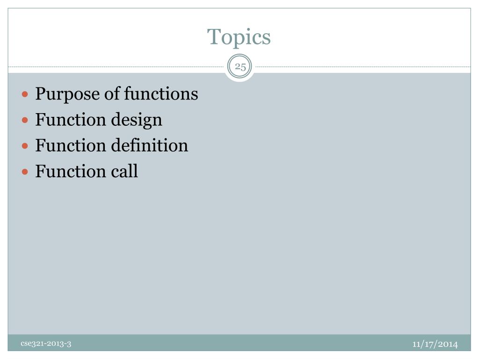Image resolution: width=479 pixels, height=359 pixels.
Task: Select the Topics slide title
Action: coord(239,37)
